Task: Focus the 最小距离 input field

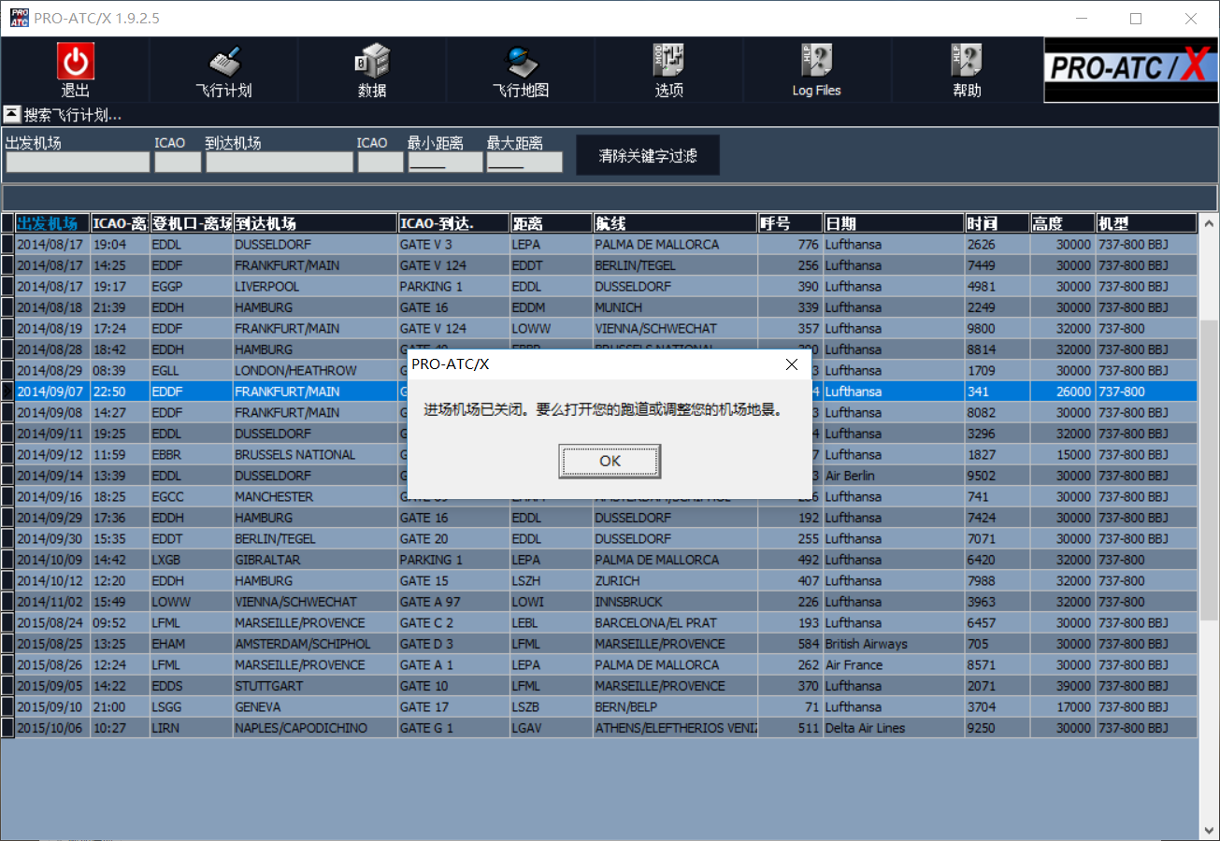Action: (445, 162)
